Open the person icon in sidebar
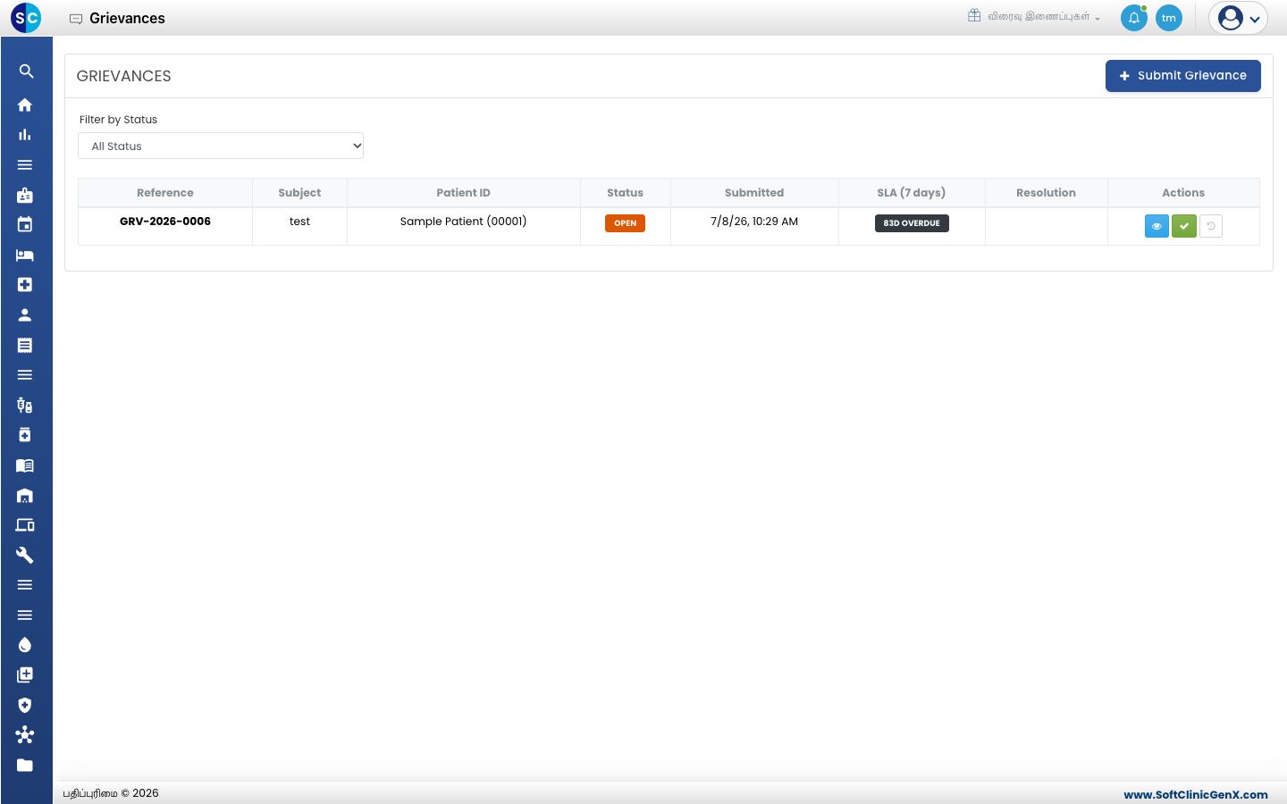 (25, 315)
